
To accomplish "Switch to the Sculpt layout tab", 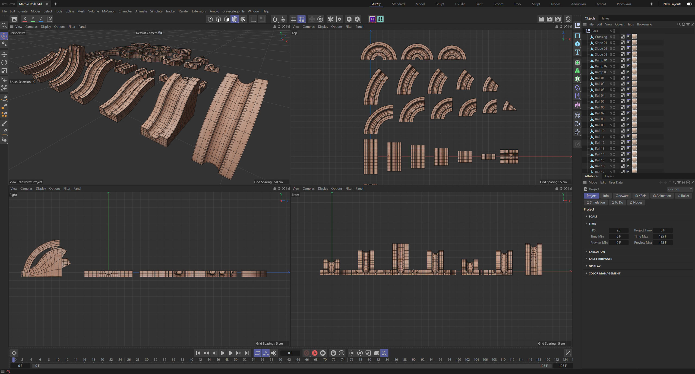I will 440,4.
